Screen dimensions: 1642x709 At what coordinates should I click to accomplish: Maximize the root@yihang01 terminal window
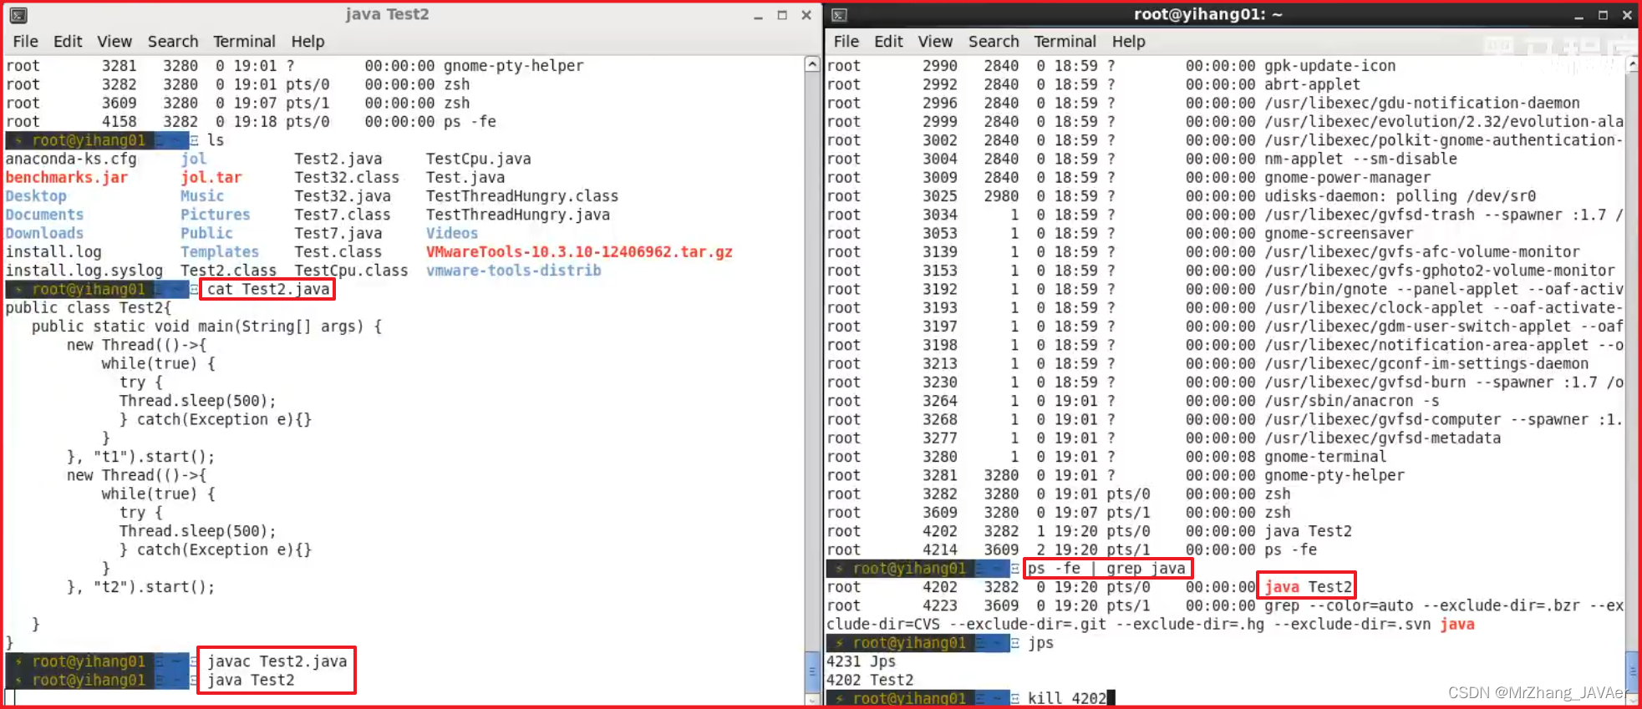pos(1603,15)
